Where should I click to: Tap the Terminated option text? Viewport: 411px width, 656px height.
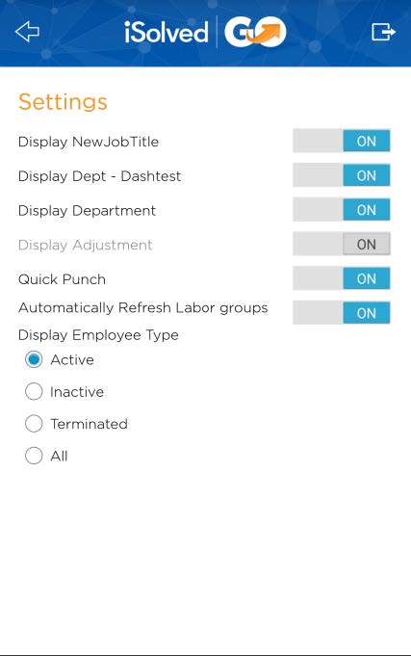click(x=90, y=424)
